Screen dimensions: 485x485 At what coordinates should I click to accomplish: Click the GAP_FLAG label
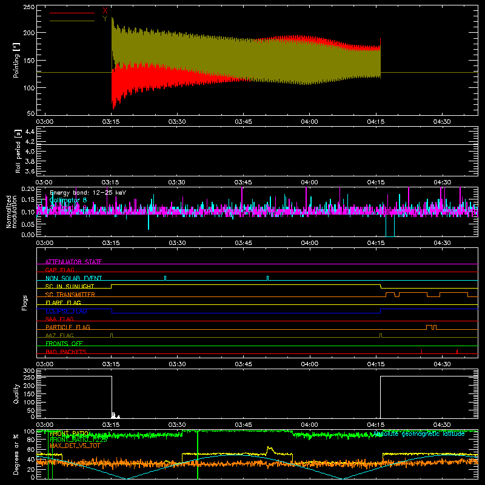[59, 270]
